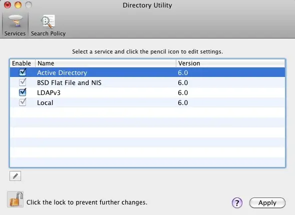Select the BSD Flat File and NIS row
This screenshot has height=215, width=295.
(147, 82)
